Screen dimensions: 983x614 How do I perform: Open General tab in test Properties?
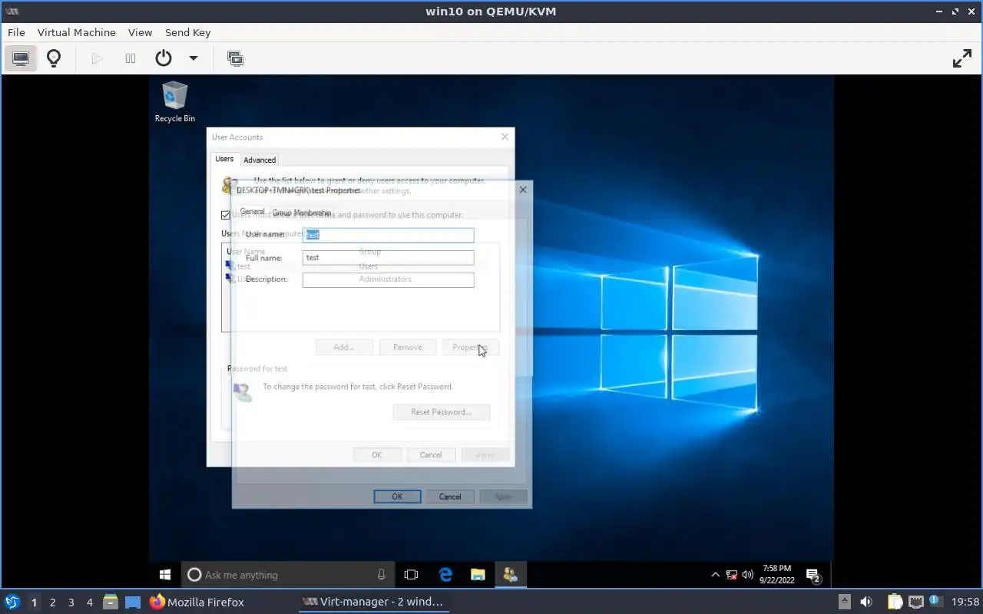click(x=252, y=212)
